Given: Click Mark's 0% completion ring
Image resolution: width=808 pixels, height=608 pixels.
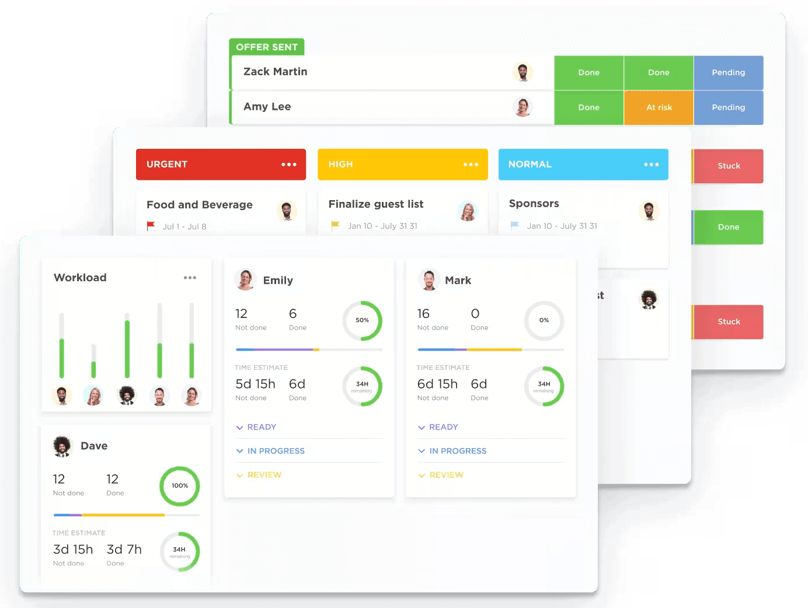Looking at the screenshot, I should (544, 320).
